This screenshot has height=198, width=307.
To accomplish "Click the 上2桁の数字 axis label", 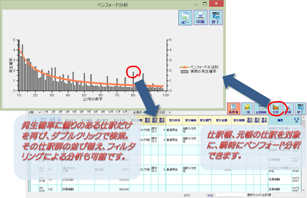I will pos(92,99).
